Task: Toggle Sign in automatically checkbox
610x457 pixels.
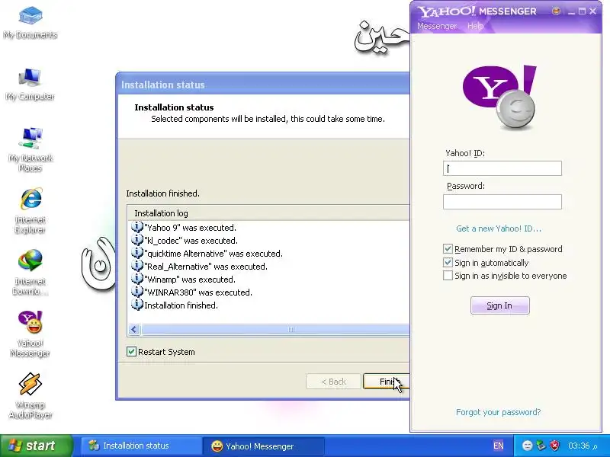Action: click(x=448, y=262)
